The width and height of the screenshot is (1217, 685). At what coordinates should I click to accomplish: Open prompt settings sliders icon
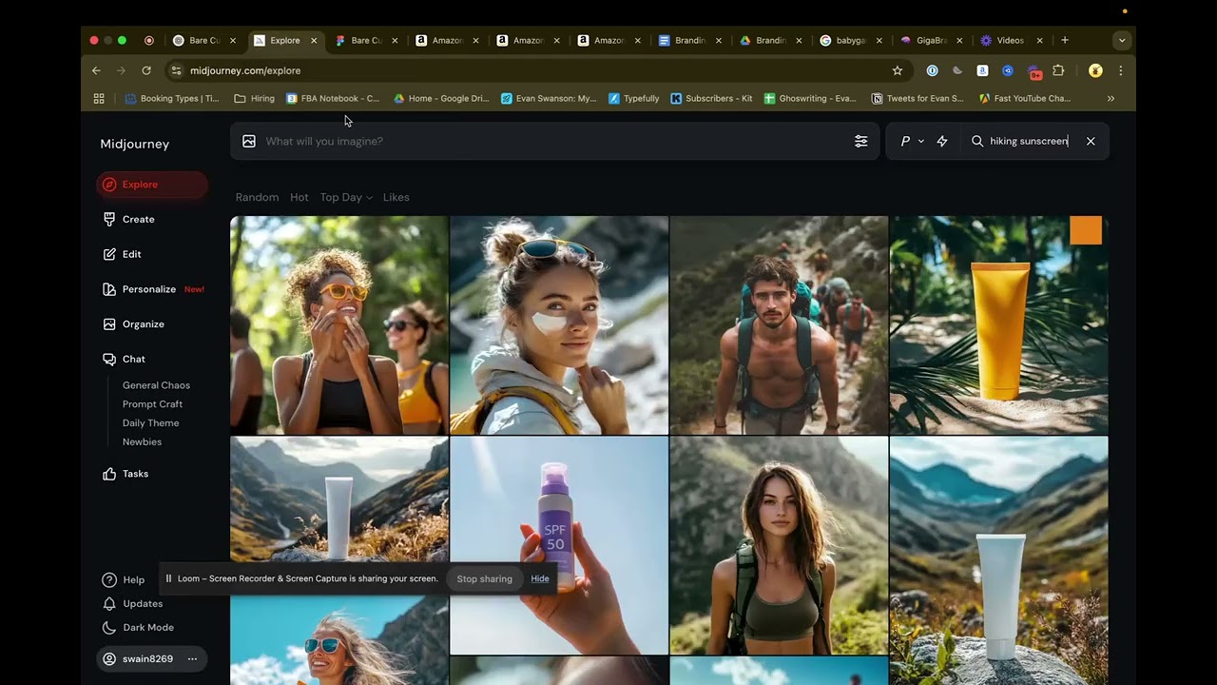pyautogui.click(x=860, y=141)
